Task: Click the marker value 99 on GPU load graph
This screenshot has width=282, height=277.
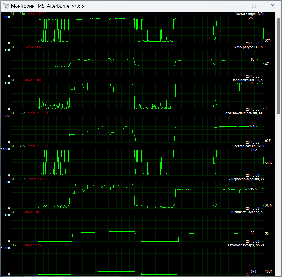Action: point(253,83)
